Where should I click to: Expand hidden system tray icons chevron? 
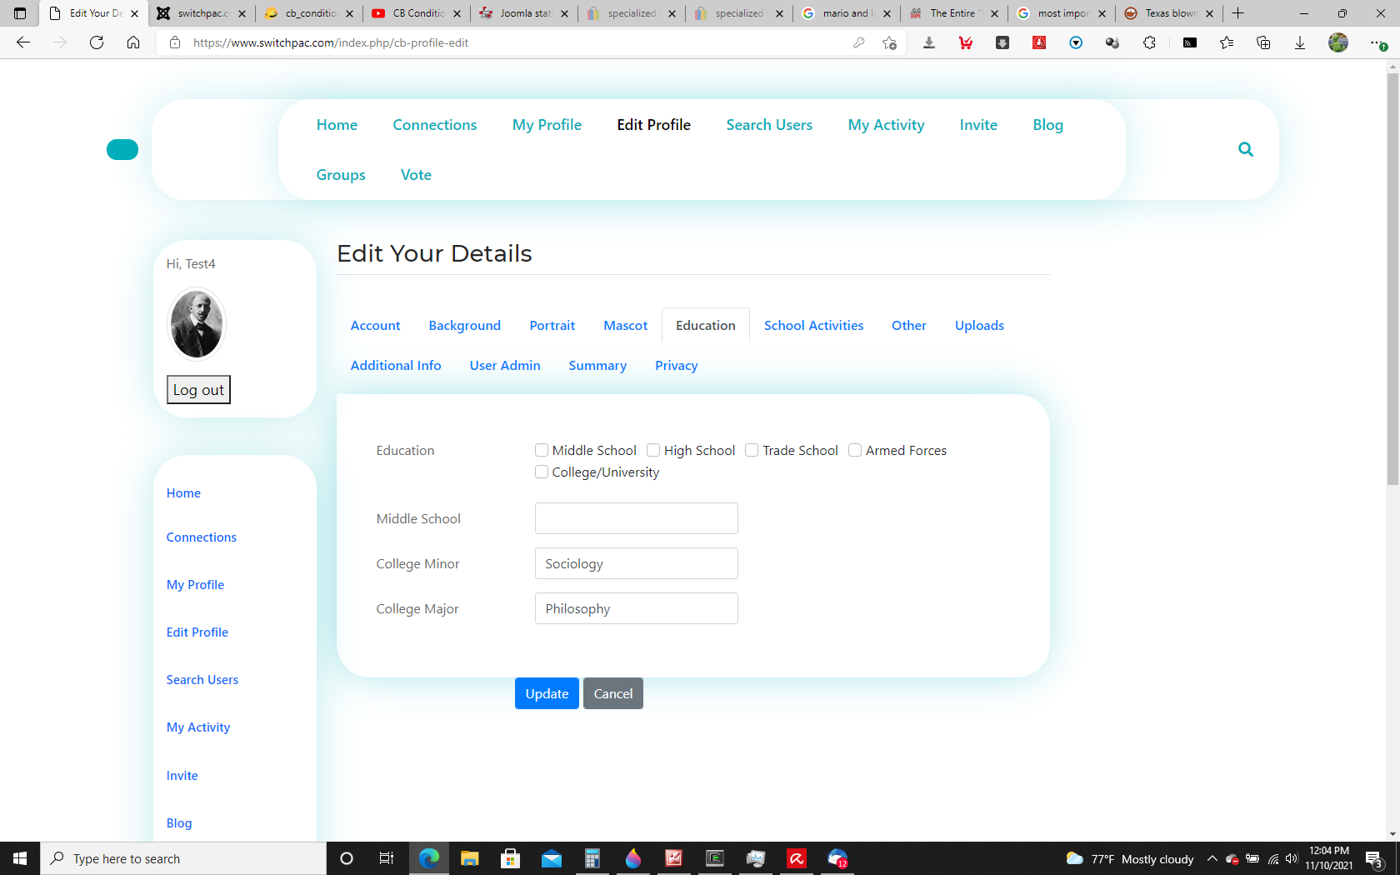point(1212,858)
